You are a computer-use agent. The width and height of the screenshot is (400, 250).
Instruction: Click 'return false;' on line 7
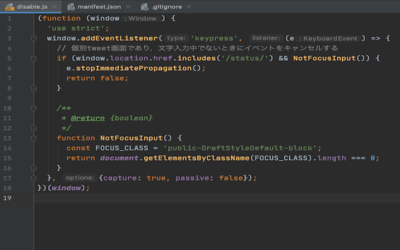[97, 78]
